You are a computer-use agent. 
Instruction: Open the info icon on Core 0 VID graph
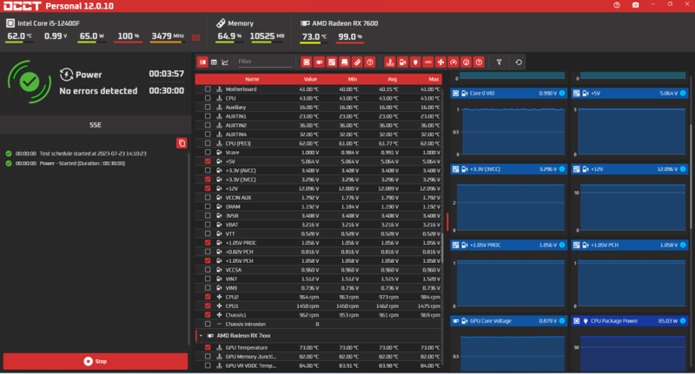(562, 93)
